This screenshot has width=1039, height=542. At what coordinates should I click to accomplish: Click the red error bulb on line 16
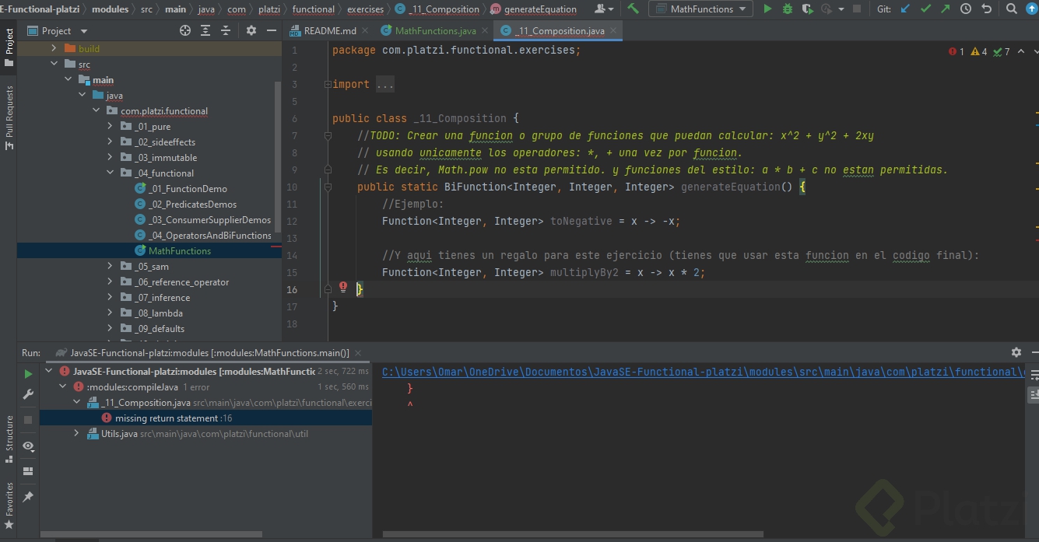click(x=343, y=288)
